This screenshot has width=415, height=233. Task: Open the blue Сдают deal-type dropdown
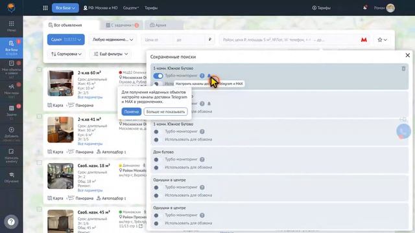coord(66,39)
